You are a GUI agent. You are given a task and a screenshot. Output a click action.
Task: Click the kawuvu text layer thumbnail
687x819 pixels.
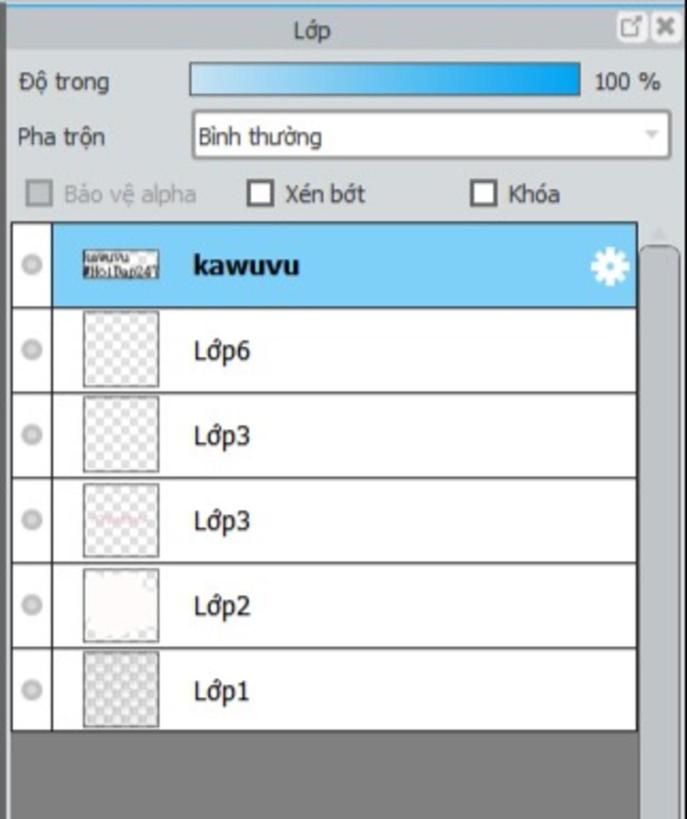click(x=121, y=264)
